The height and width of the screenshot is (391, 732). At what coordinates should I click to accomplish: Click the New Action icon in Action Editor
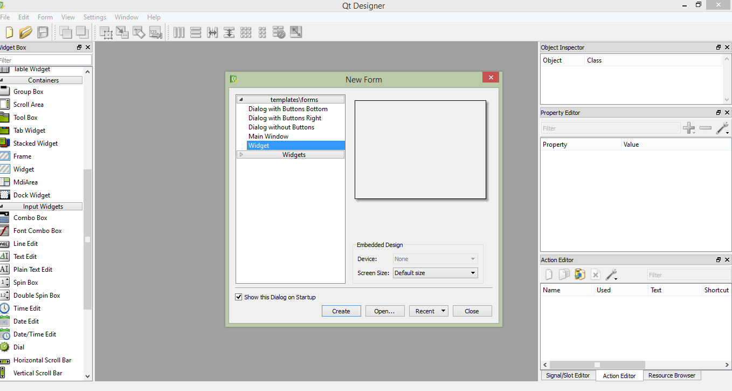click(548, 275)
